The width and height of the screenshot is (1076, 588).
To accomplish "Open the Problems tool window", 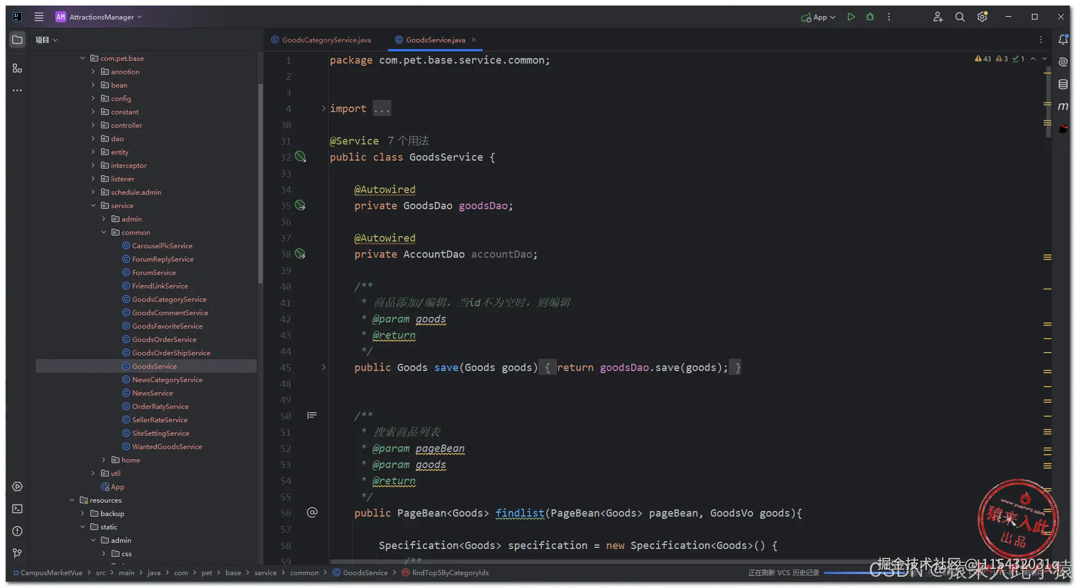I will (x=17, y=531).
